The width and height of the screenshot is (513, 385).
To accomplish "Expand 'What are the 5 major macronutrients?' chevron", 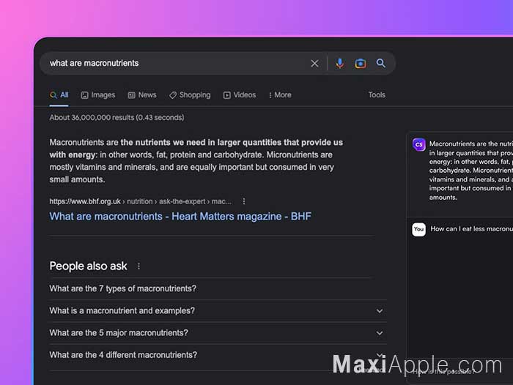I will pyautogui.click(x=380, y=333).
